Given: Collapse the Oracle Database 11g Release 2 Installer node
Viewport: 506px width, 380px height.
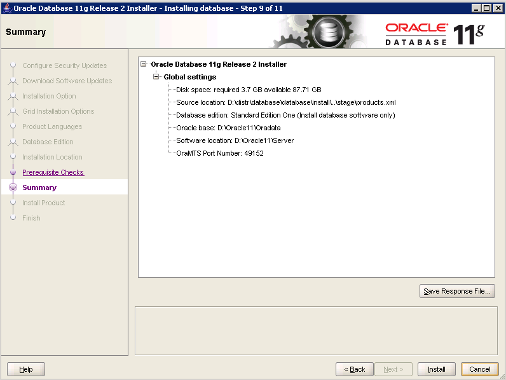Looking at the screenshot, I should (144, 64).
